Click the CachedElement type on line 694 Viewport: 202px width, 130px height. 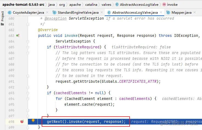point(81,99)
